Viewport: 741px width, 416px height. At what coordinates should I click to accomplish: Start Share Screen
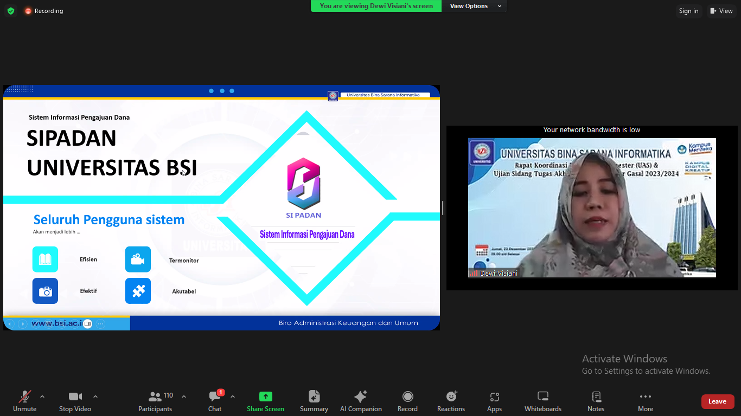(265, 401)
